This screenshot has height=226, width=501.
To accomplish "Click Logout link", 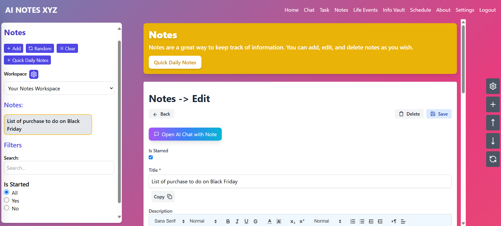I will tap(487, 10).
